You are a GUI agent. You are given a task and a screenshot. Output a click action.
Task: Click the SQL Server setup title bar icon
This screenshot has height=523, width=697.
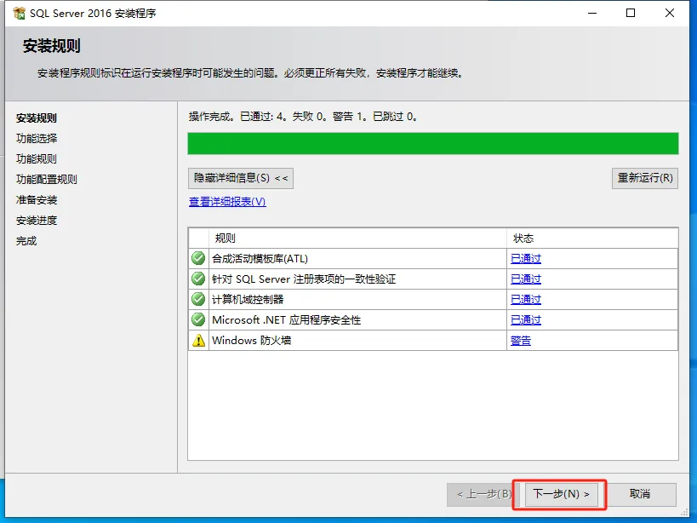19,14
